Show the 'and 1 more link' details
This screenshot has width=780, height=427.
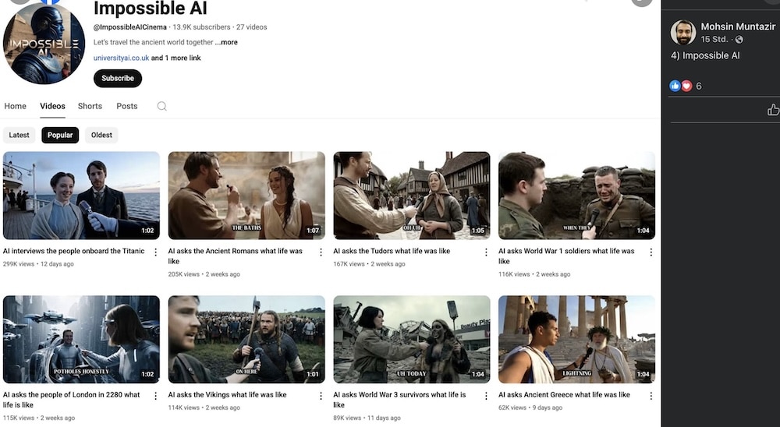[176, 58]
